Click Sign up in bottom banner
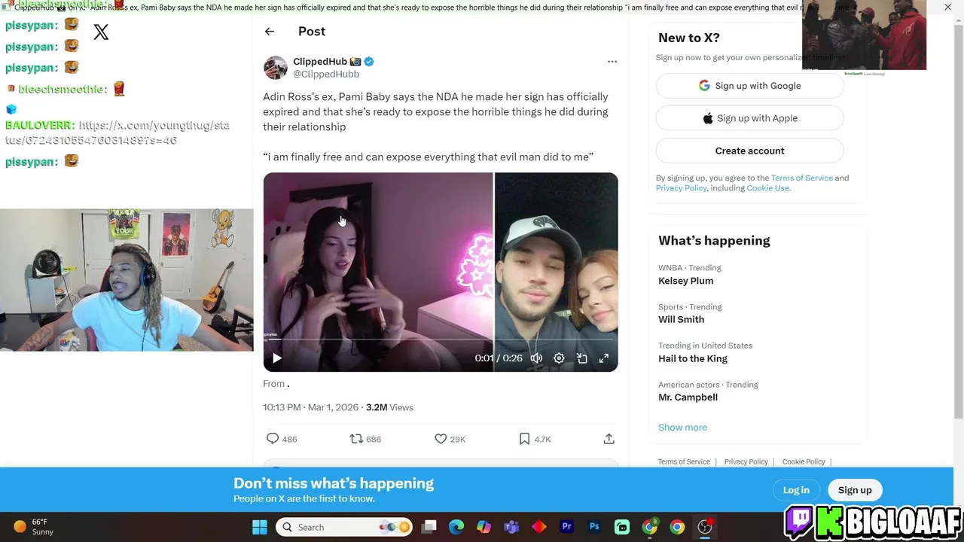This screenshot has width=964, height=542. click(x=855, y=490)
